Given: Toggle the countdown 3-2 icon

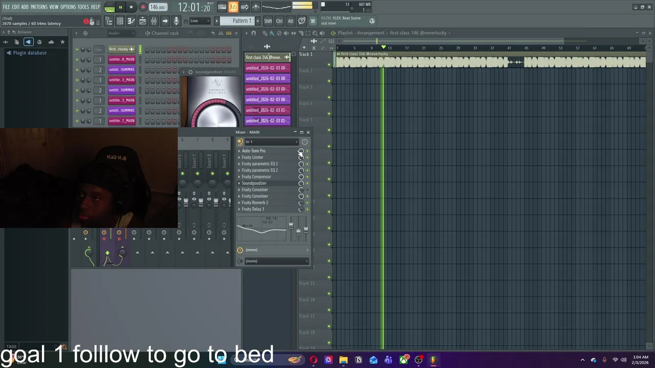Looking at the screenshot, I should (233, 7).
